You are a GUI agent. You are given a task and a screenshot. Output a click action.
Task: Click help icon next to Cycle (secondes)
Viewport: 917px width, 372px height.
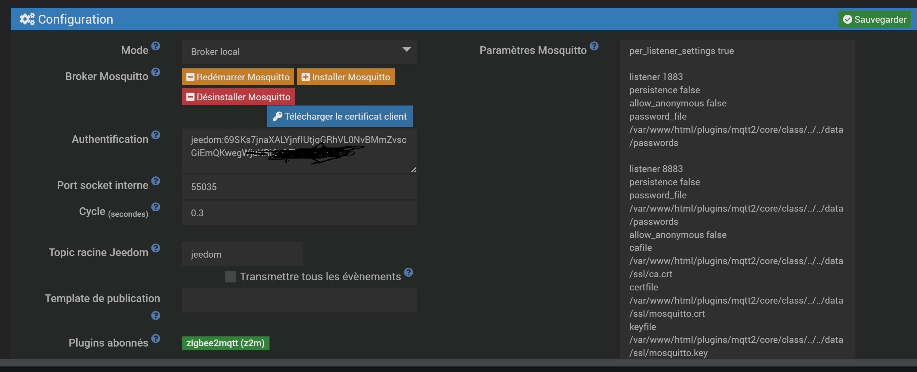click(x=155, y=207)
